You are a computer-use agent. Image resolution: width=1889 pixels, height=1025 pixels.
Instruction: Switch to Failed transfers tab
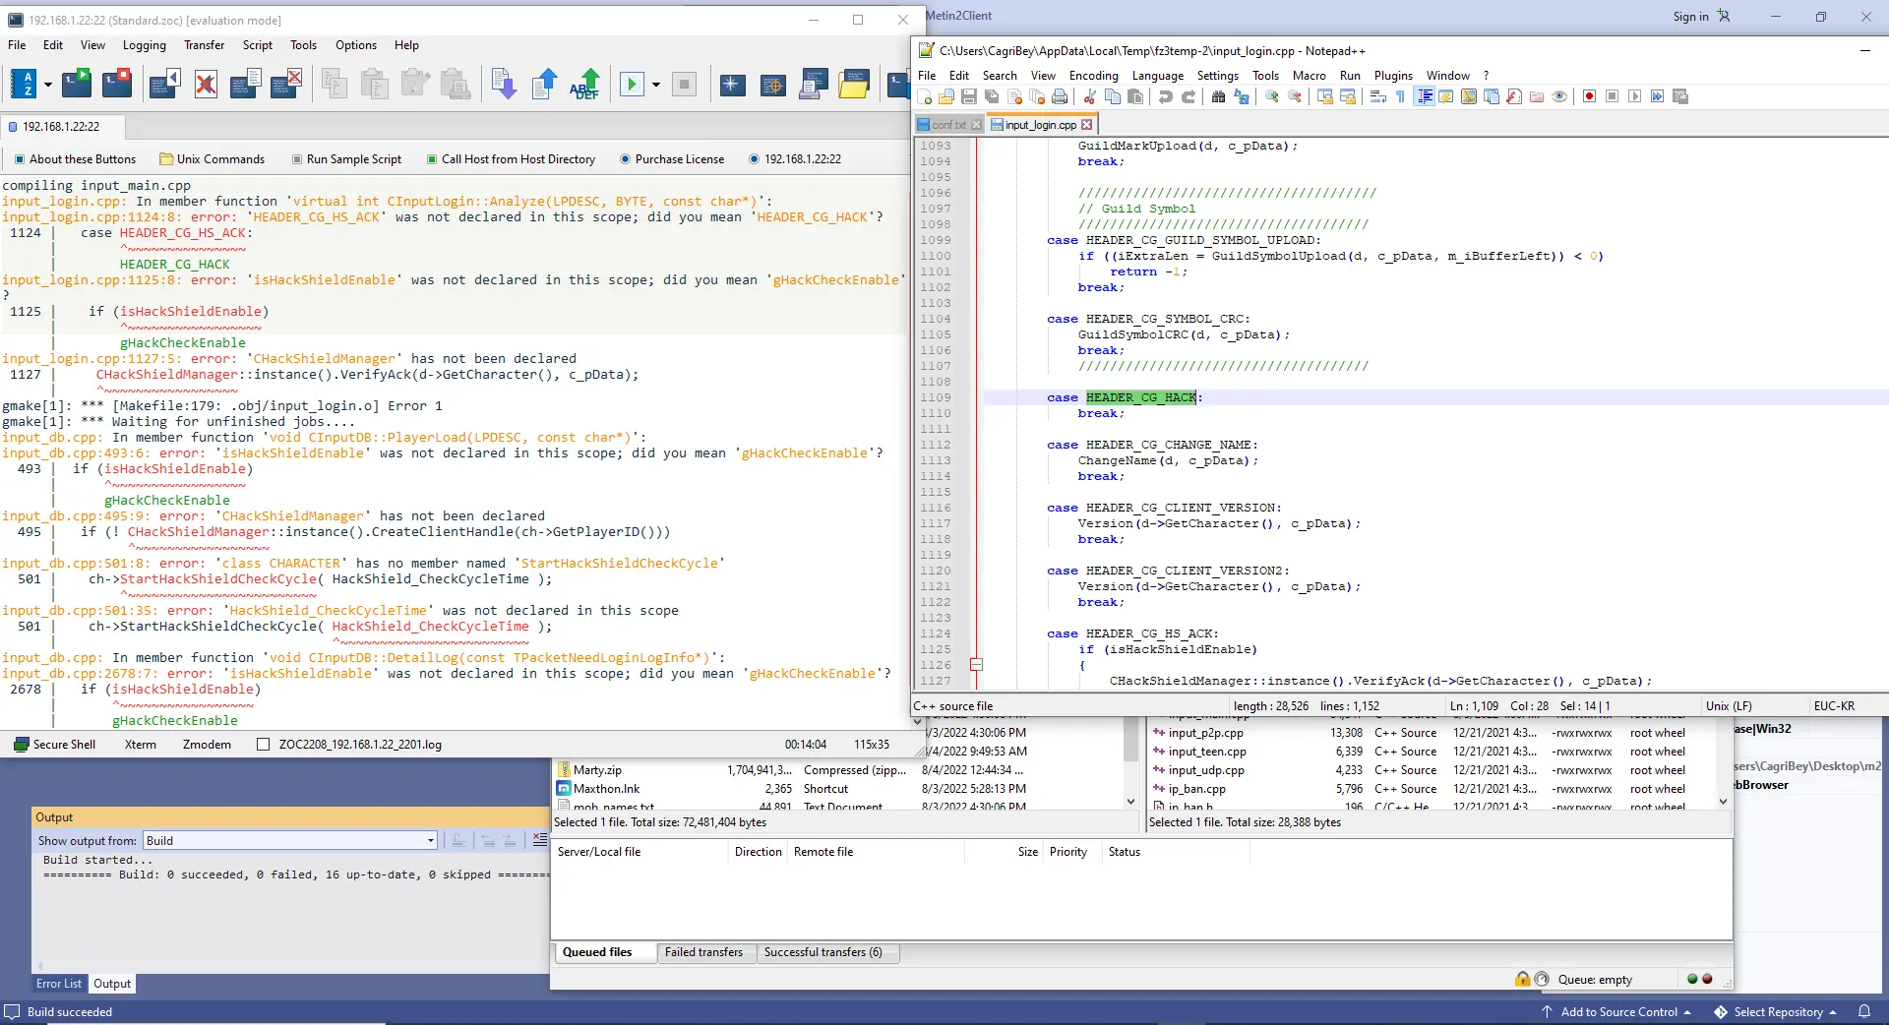point(703,952)
